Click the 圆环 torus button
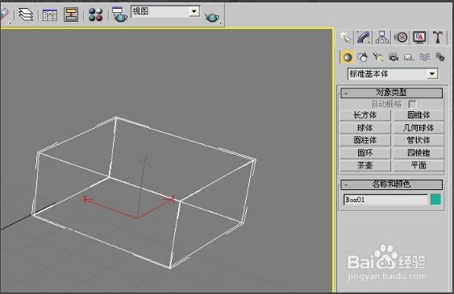 [x=365, y=153]
